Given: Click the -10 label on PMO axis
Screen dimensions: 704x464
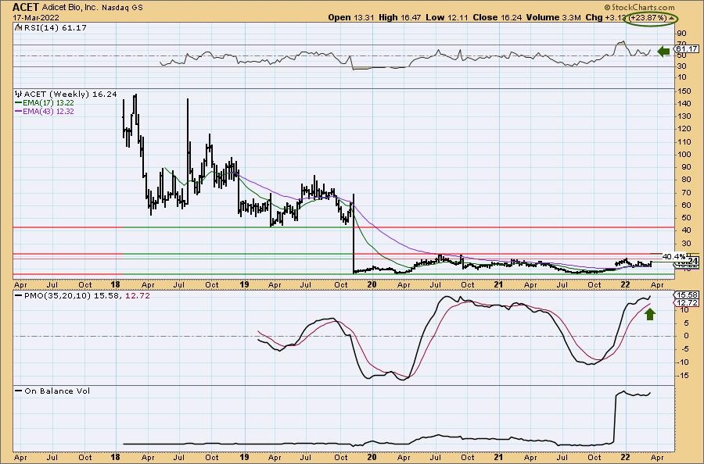Looking at the screenshot, I should point(684,362).
